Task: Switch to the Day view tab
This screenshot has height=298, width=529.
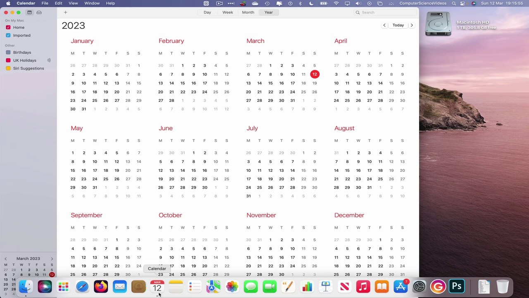Action: click(207, 12)
